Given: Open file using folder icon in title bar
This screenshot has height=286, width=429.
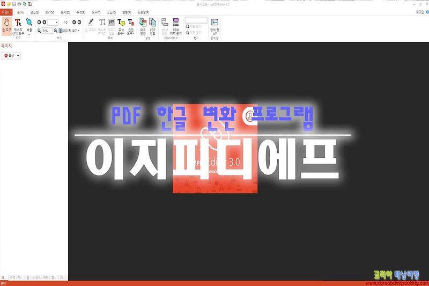Looking at the screenshot, I should tap(9, 4).
